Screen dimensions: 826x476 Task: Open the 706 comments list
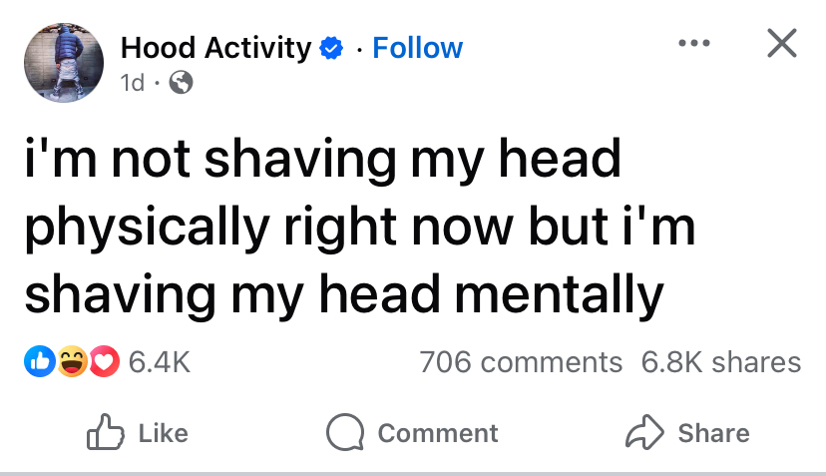(x=520, y=361)
